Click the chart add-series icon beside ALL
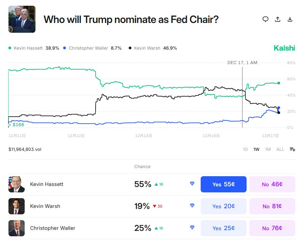This screenshot has width=302, height=241. point(293,150)
